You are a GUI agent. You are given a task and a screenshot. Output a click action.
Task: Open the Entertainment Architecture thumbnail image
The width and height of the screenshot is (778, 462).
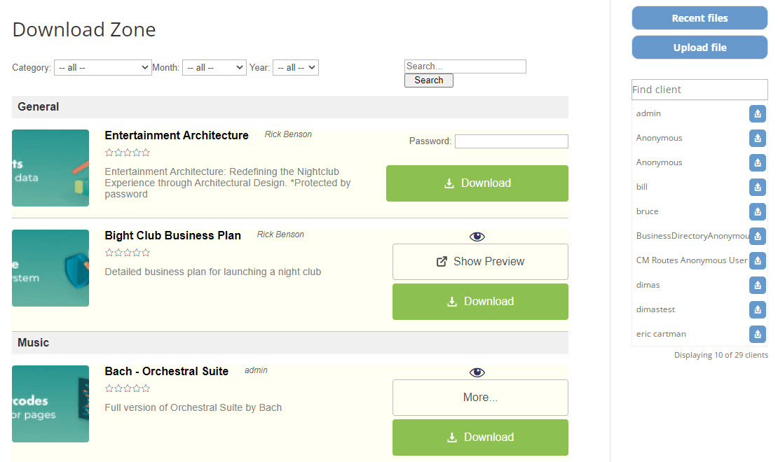tap(50, 168)
